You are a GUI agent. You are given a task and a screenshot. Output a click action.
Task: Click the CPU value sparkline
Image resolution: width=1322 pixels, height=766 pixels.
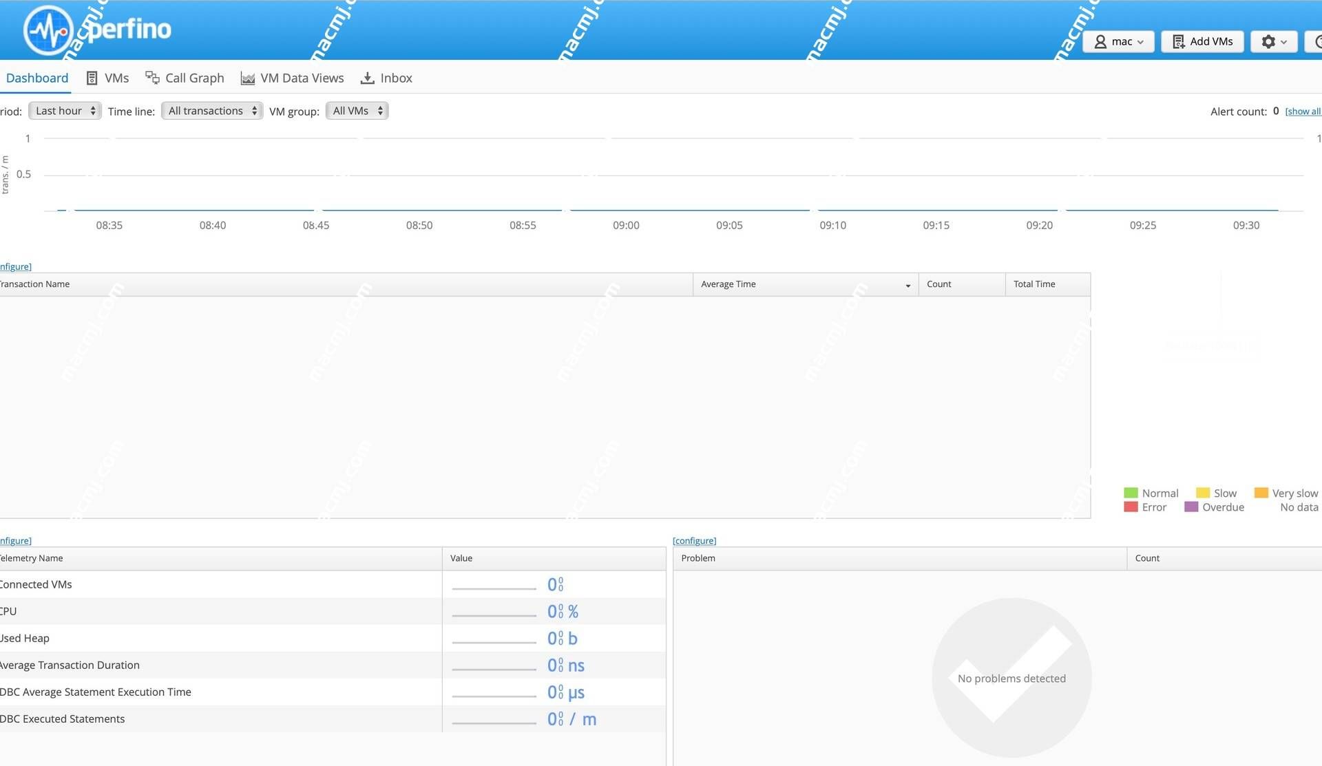point(494,615)
